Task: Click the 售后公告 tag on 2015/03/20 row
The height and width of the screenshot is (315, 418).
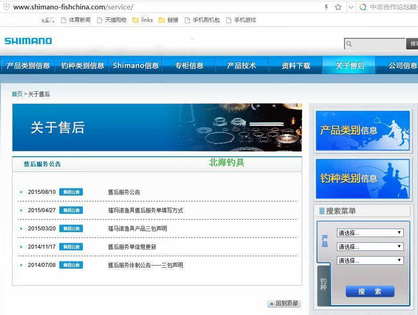Action: (71, 229)
